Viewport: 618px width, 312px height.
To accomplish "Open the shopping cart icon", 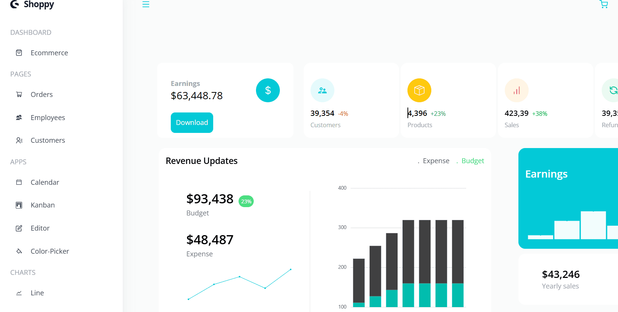I will (604, 4).
